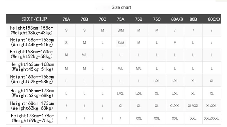Click the 75A column header
Screen dimensions: 227x127
(121, 19)
